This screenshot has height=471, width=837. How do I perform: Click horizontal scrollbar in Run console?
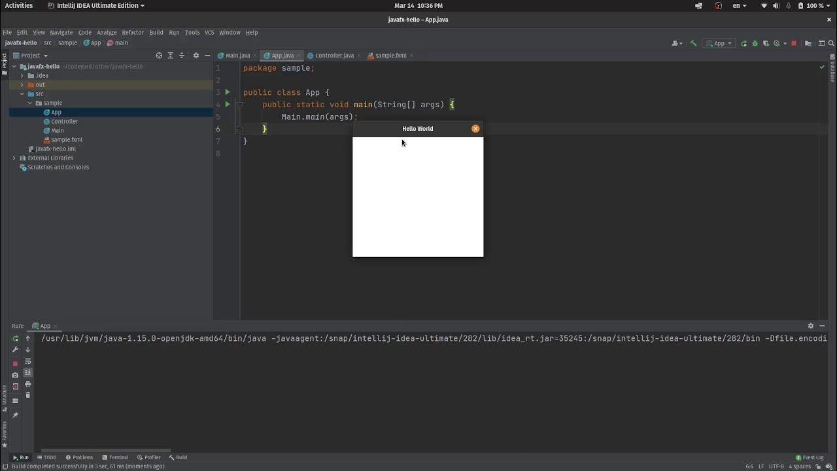point(106,451)
